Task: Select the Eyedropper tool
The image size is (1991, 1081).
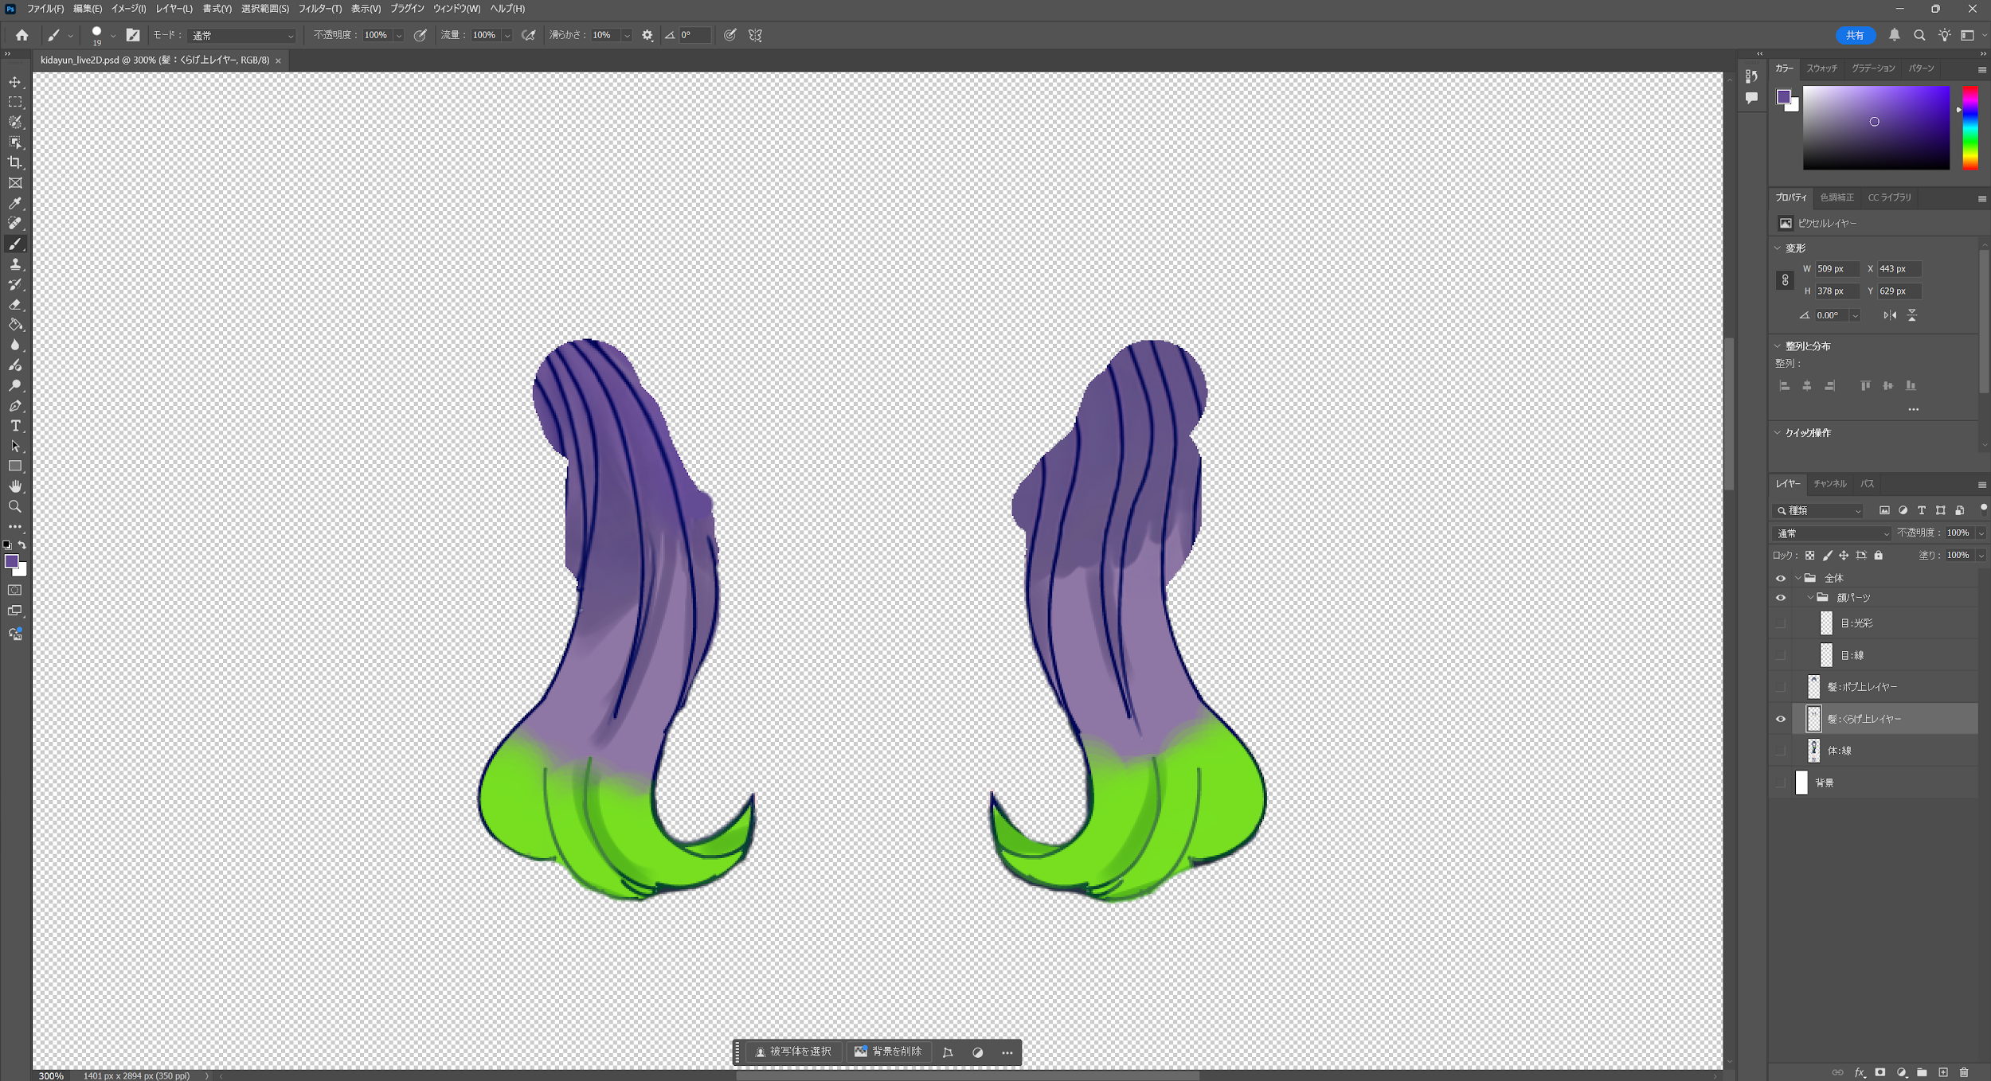Action: 15,203
